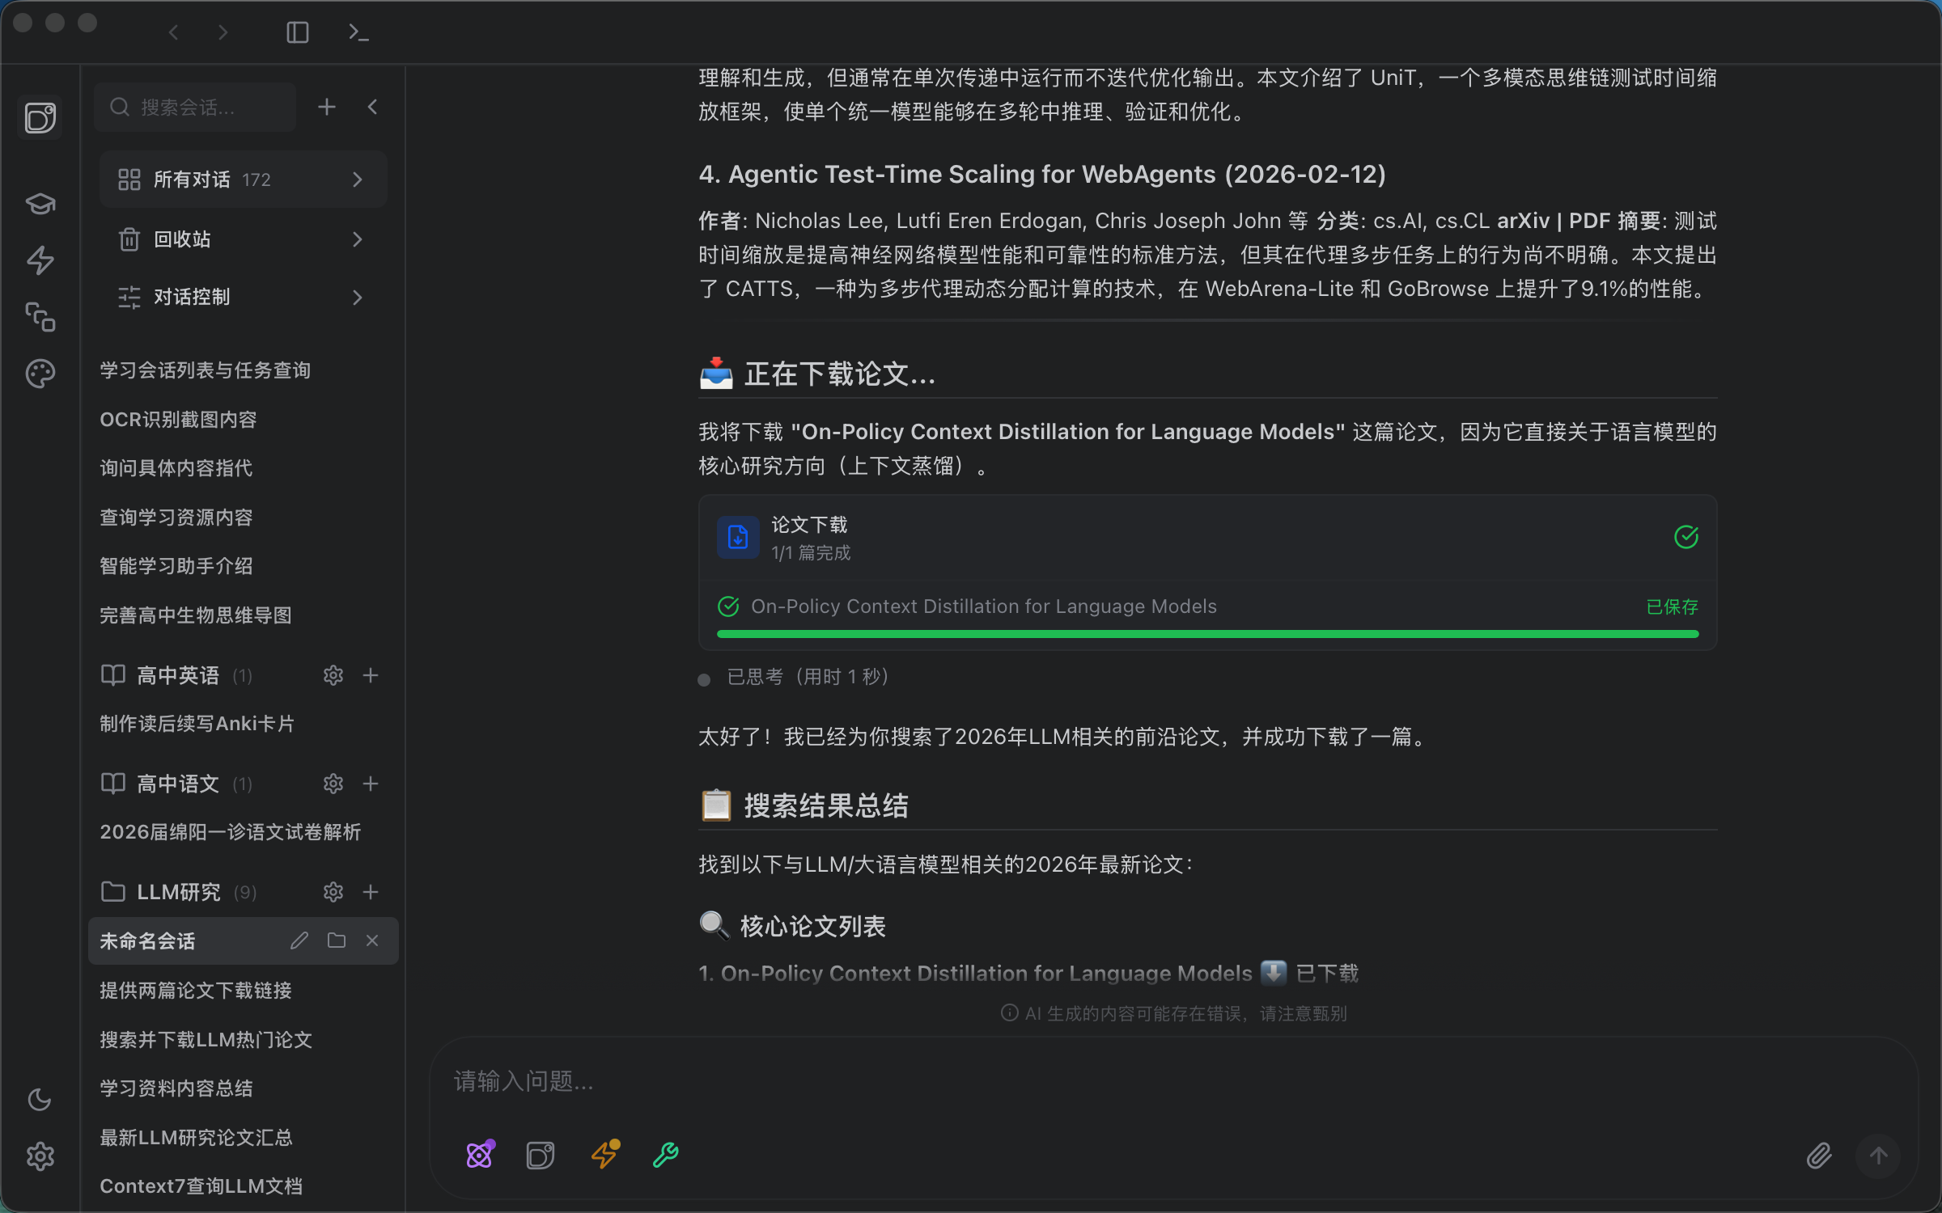Send message with the up-arrow button

[x=1879, y=1156]
